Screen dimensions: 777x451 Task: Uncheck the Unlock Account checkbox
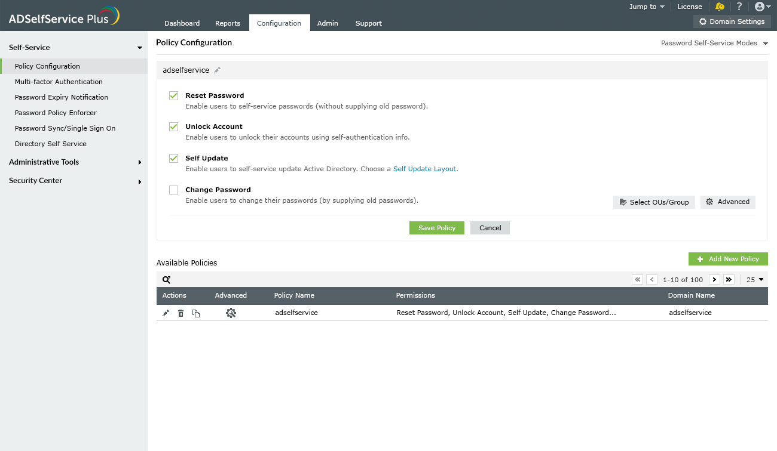coord(174,126)
